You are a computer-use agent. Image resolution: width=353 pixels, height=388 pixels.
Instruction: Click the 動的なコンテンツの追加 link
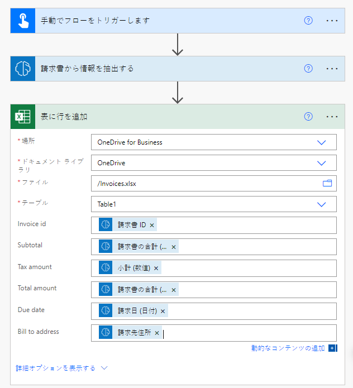coord(288,348)
